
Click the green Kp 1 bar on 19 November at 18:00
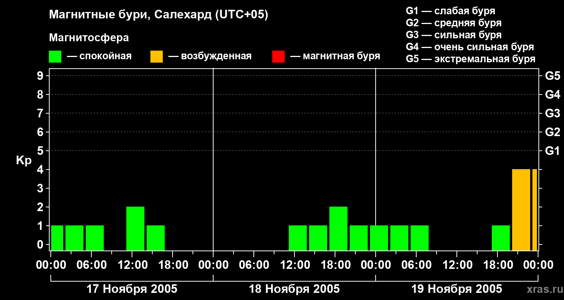501,238
